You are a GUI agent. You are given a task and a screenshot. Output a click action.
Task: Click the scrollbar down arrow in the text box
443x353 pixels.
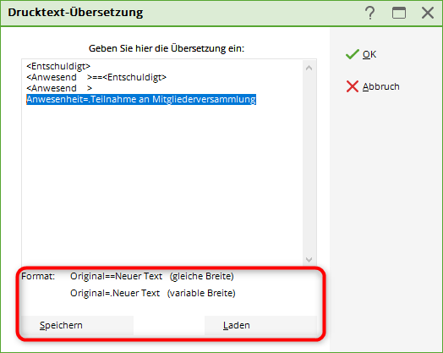click(309, 260)
